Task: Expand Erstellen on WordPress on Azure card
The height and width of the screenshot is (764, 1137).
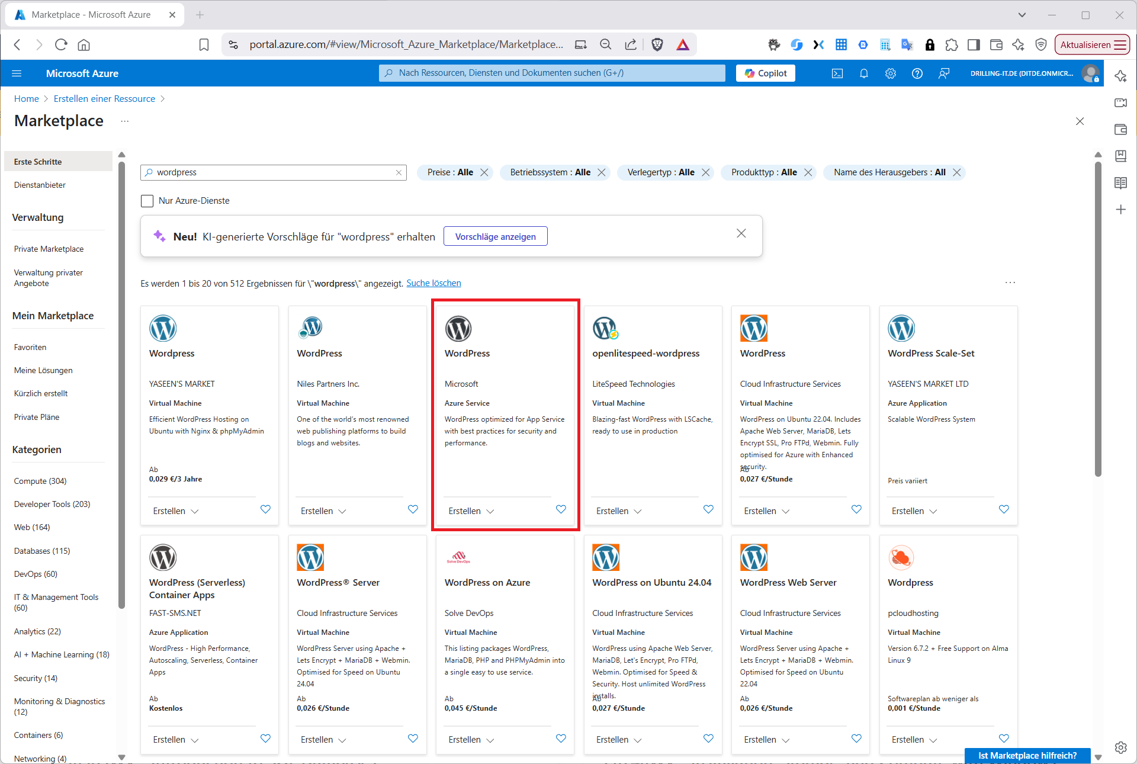Action: point(471,740)
